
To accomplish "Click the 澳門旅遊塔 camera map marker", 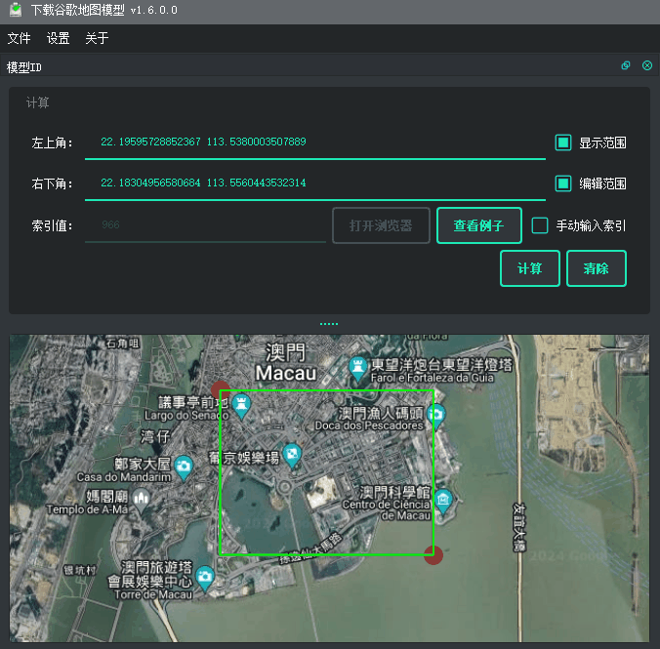I will 205,578.
